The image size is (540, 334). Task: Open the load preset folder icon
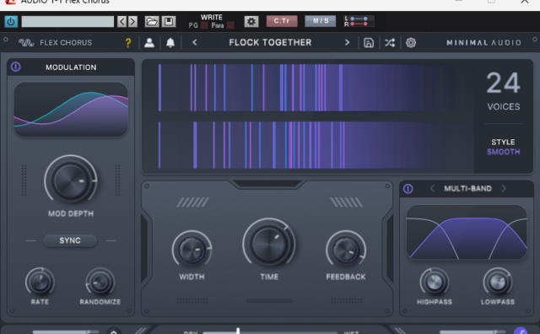(x=152, y=22)
